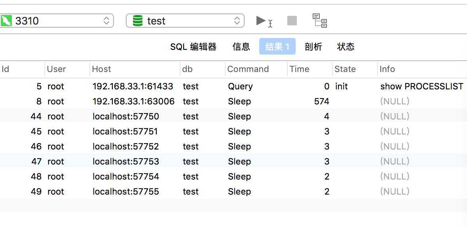Select the cell 192.168.33.1:63006
The width and height of the screenshot is (467, 227).
click(133, 102)
